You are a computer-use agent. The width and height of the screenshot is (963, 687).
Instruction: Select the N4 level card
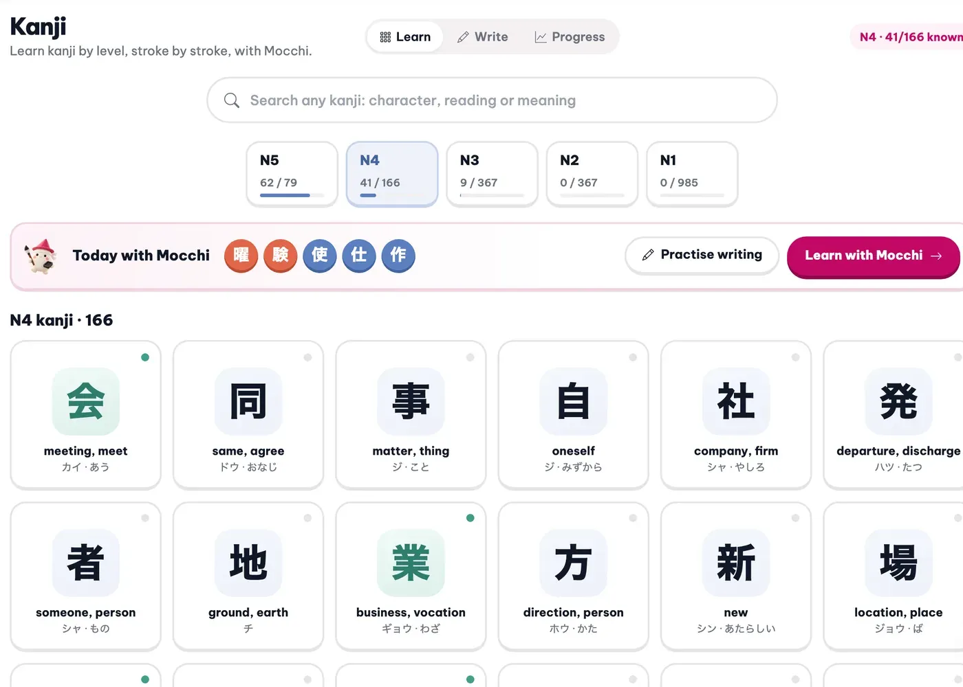coord(392,174)
